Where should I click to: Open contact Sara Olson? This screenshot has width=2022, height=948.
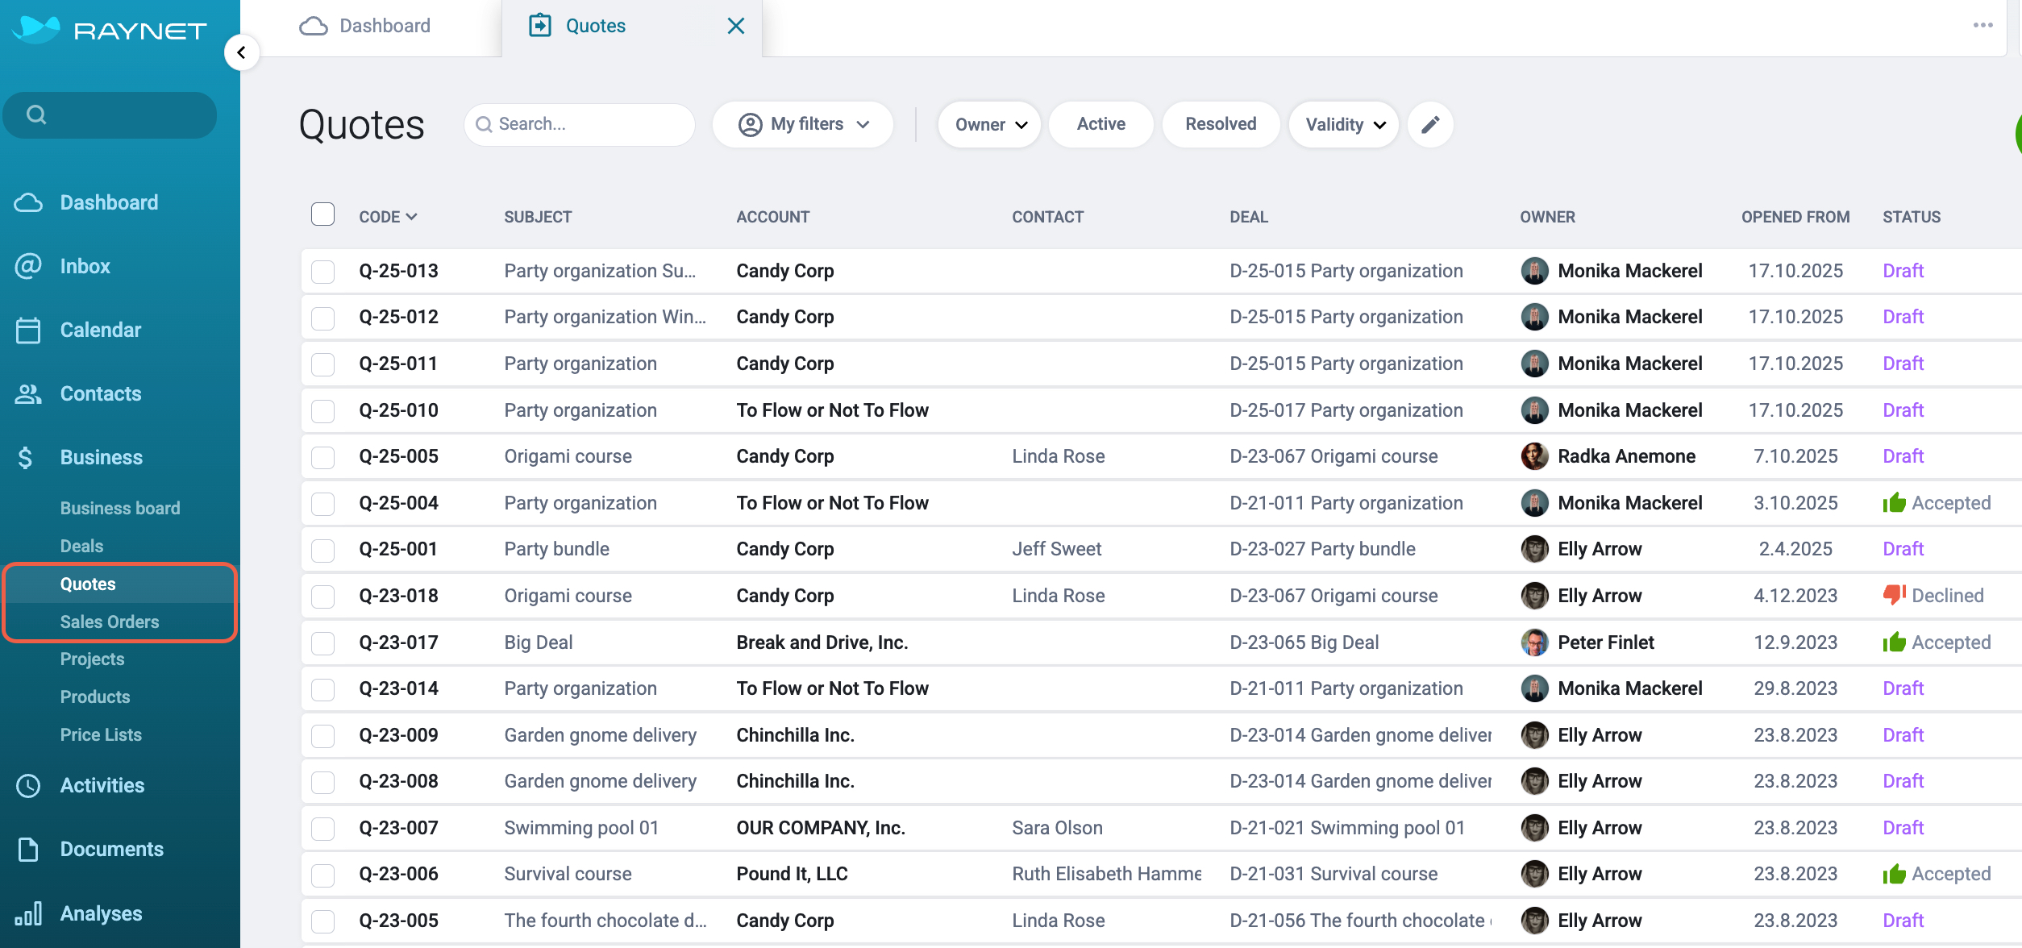[x=1057, y=828]
